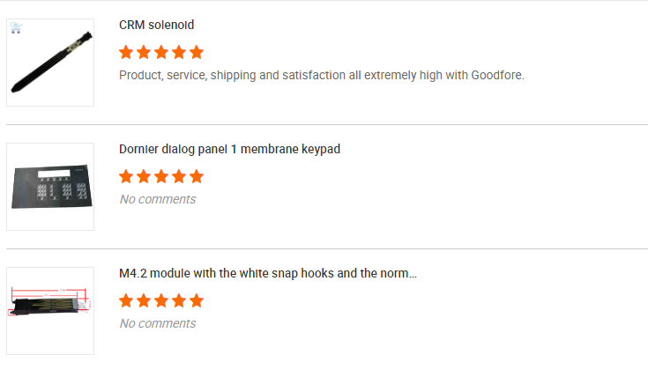Open the CRM solenoid product thumbnail

click(50, 63)
